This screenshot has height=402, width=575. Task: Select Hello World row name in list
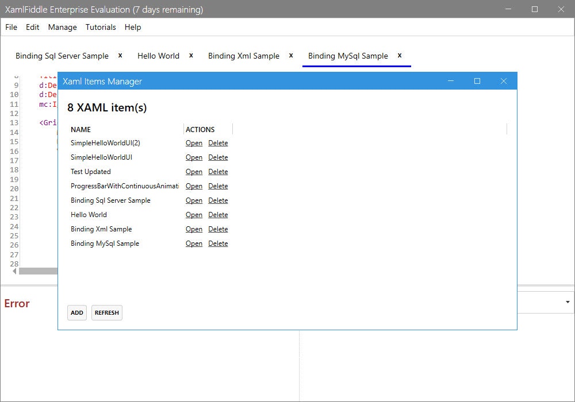[89, 215]
